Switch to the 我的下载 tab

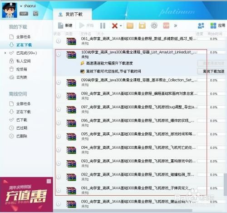pyautogui.click(x=72, y=15)
